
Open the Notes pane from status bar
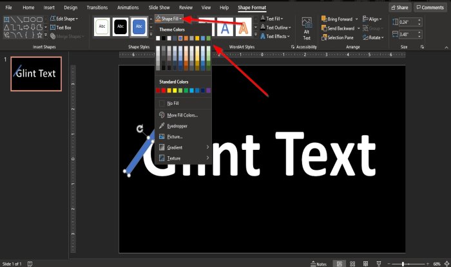point(318,263)
